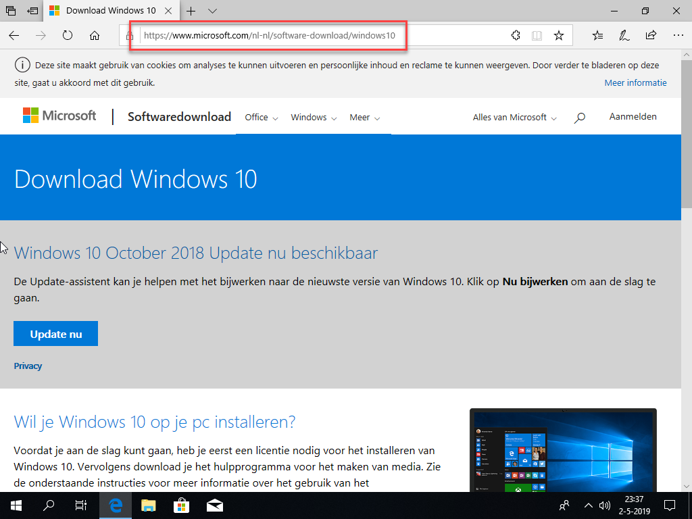The image size is (692, 519).
Task: Add page to favorites with star icon
Action: pos(559,35)
